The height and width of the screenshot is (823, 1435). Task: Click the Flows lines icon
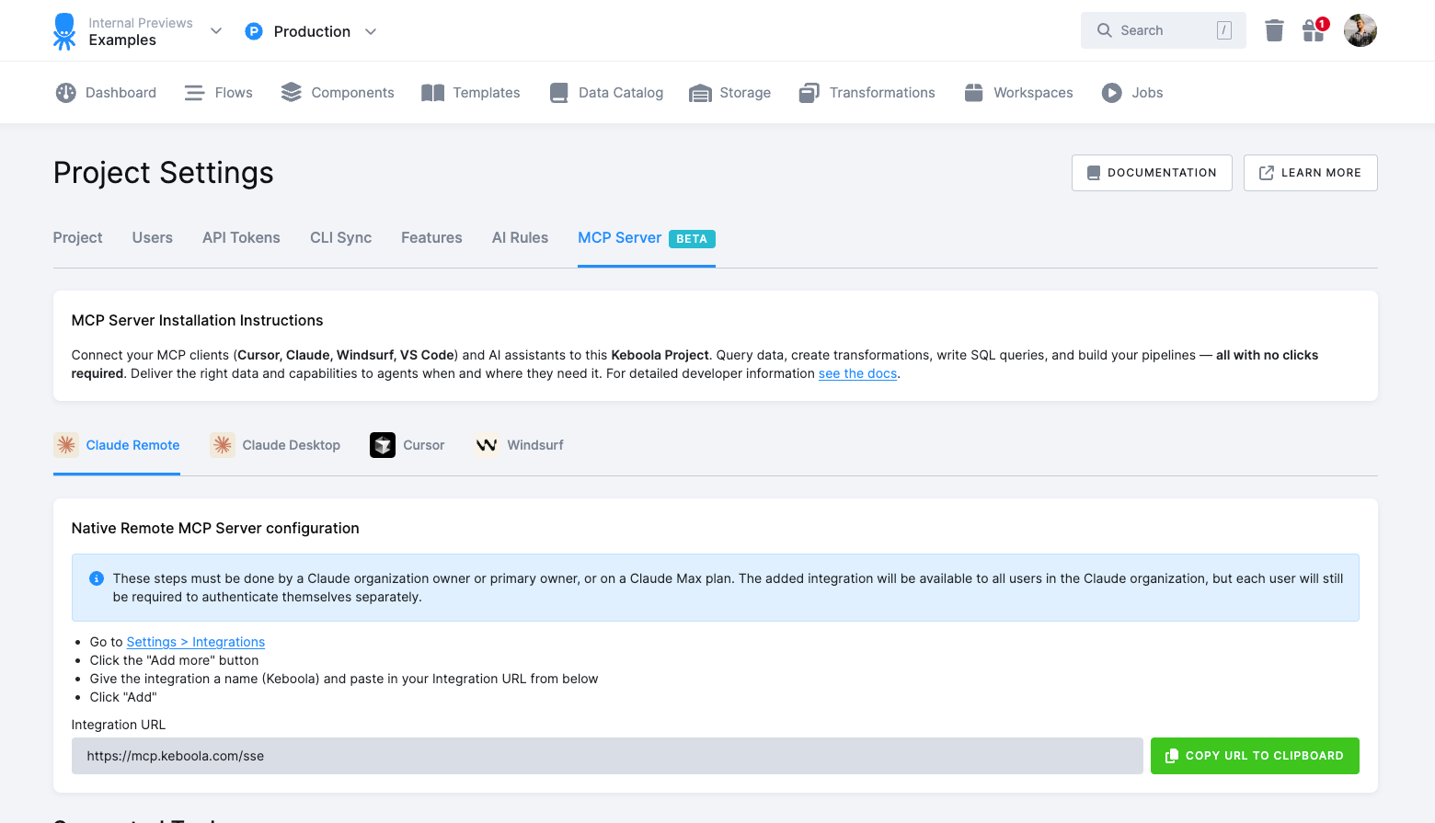pos(194,93)
